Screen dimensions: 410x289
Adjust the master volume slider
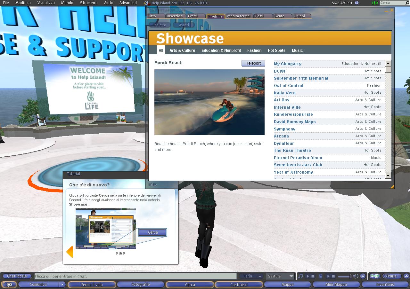point(345,276)
